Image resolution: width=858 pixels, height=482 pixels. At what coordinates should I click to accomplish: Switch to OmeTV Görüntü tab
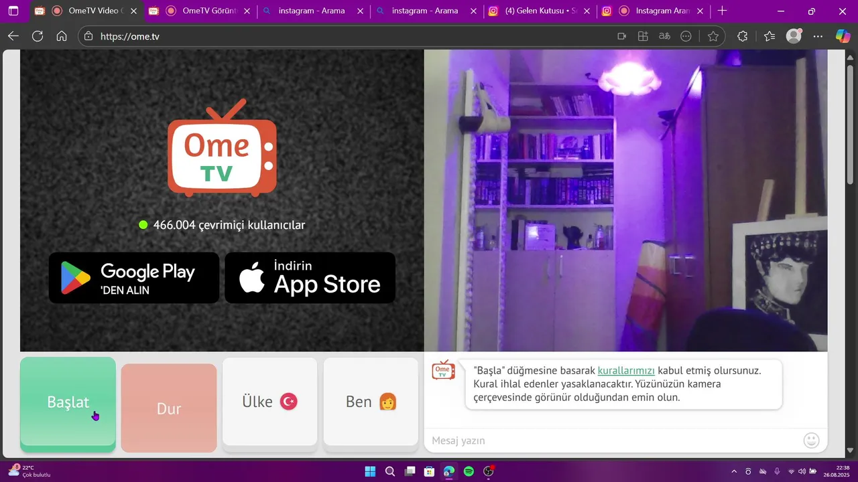click(x=200, y=11)
